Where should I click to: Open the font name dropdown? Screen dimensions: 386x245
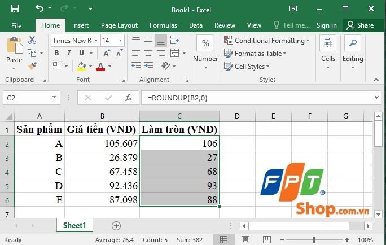(x=97, y=41)
